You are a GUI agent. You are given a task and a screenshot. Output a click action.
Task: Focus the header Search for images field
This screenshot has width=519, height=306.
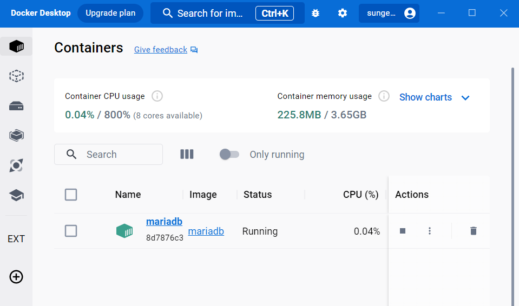[x=227, y=13]
